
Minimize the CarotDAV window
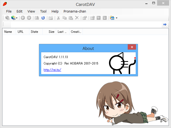coord(146,3)
